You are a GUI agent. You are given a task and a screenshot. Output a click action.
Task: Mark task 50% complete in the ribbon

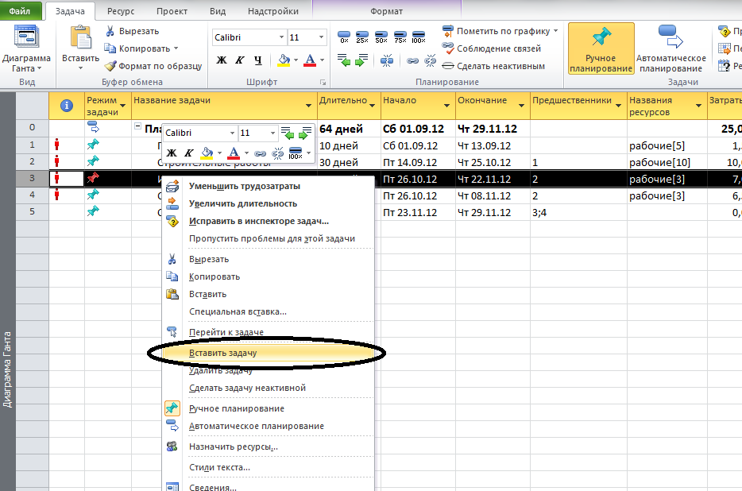click(381, 37)
